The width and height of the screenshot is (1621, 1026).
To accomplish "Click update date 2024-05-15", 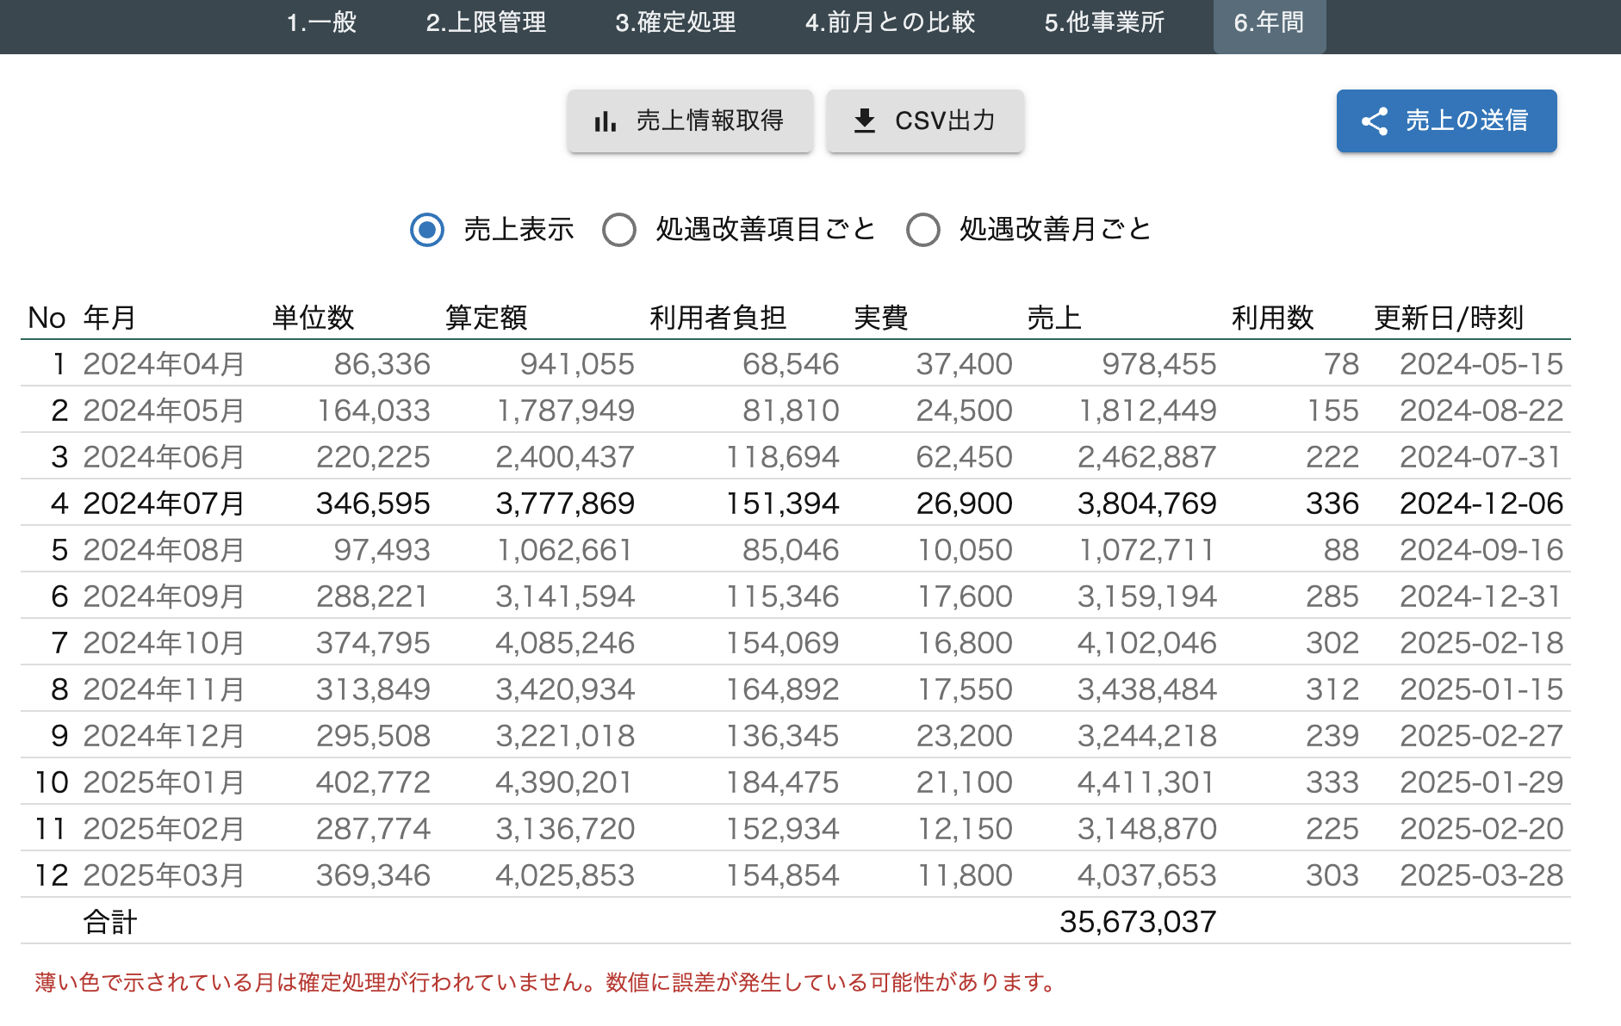I will pos(1481,364).
